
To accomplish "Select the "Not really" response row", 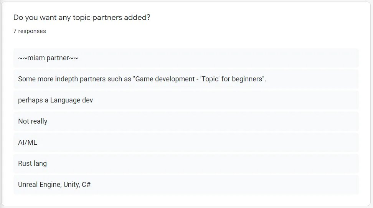I will pos(186,121).
